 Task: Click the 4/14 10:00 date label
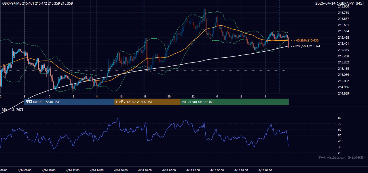[48, 170]
